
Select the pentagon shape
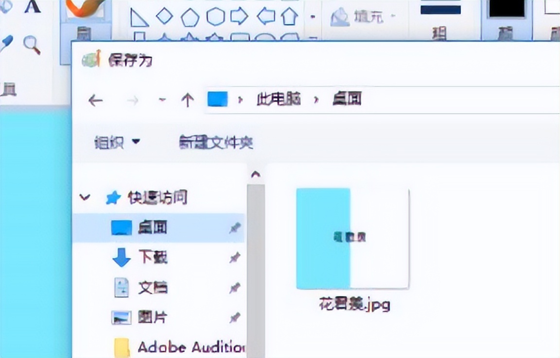coord(191,17)
